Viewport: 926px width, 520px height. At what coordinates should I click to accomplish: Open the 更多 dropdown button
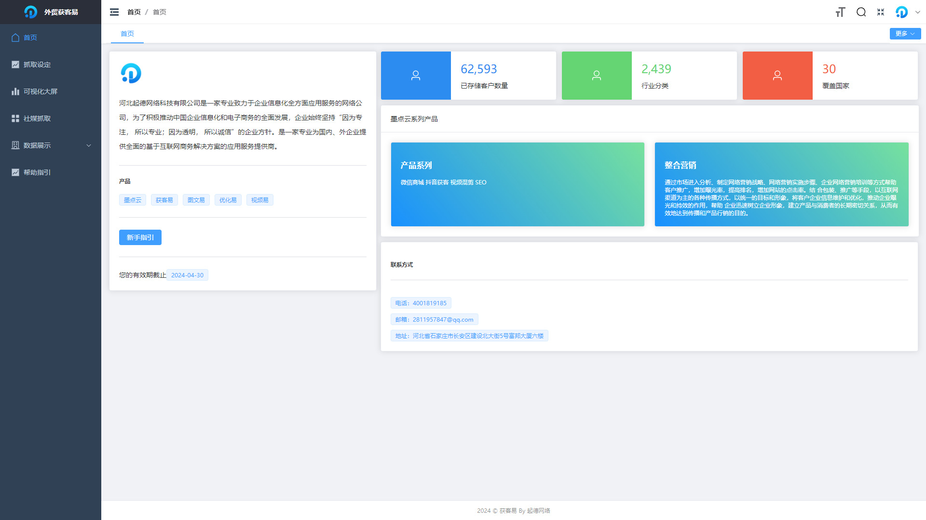point(905,34)
